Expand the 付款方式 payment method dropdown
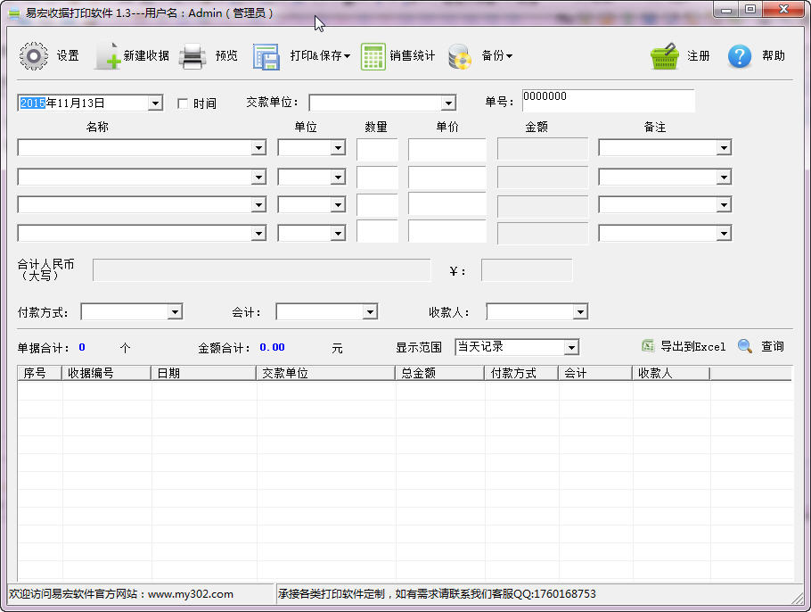Screen dimensions: 811x612 coord(175,311)
